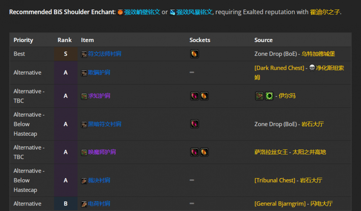Image resolution: width=361 pixels, height=211 pixels.
Task: Click the 强效风暴铭文 enchant icon
Action: click(172, 13)
